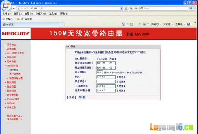198x134 pixels.
Task: Select the 启用 DHCP radio button
Action: (x=110, y=59)
